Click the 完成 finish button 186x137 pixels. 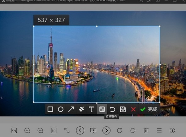[x=149, y=109]
